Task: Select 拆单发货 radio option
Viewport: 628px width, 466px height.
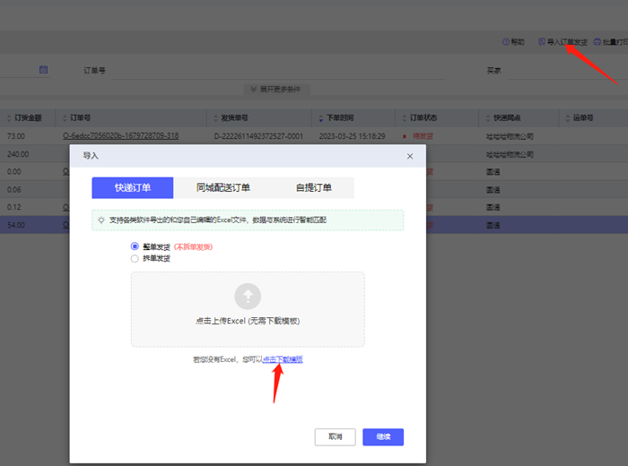Action: point(135,258)
